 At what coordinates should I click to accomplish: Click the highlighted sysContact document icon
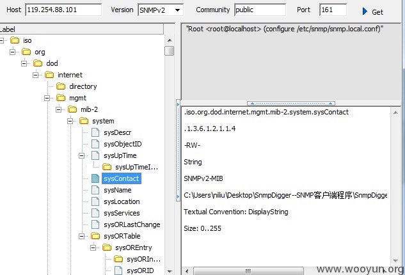[x=95, y=178]
